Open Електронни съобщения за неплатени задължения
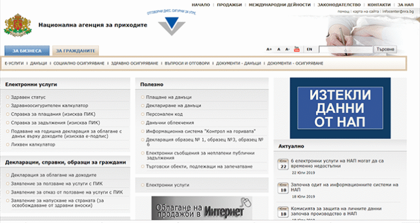The height and width of the screenshot is (223, 420). tap(200, 155)
